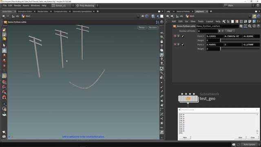Viewport: 261px width, 147px height.
Task: Click the wrench icon in network toolbar
Action: click(x=224, y=21)
